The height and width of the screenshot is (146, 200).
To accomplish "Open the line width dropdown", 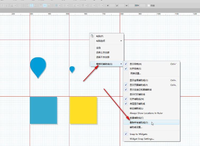I will [84, 5].
